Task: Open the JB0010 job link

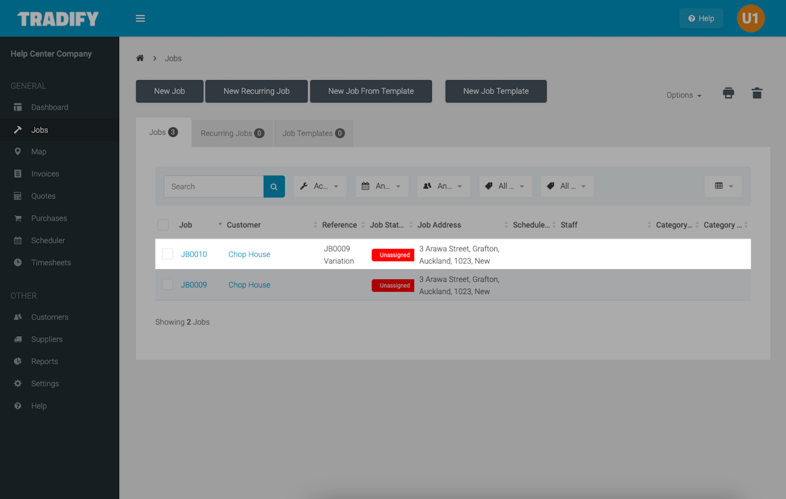Action: (194, 254)
